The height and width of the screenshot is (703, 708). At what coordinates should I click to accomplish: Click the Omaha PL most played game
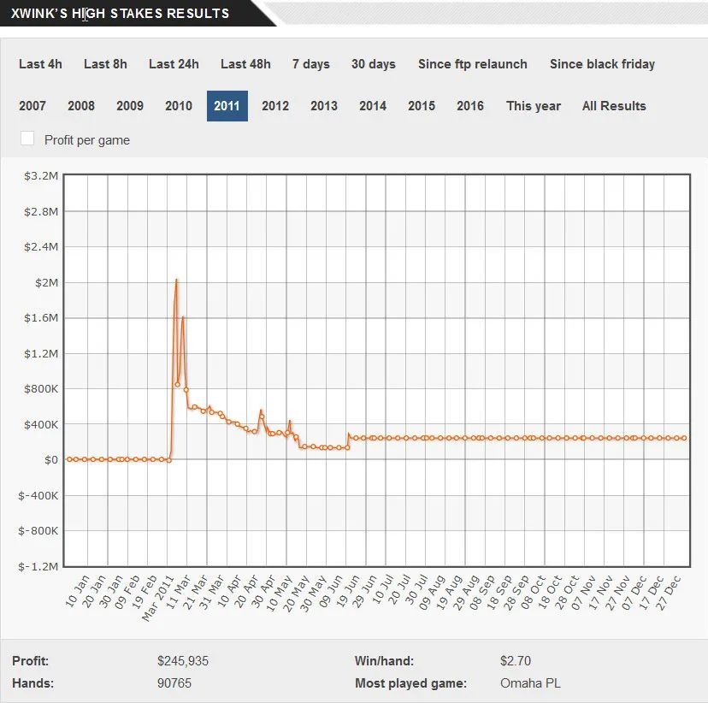click(530, 682)
